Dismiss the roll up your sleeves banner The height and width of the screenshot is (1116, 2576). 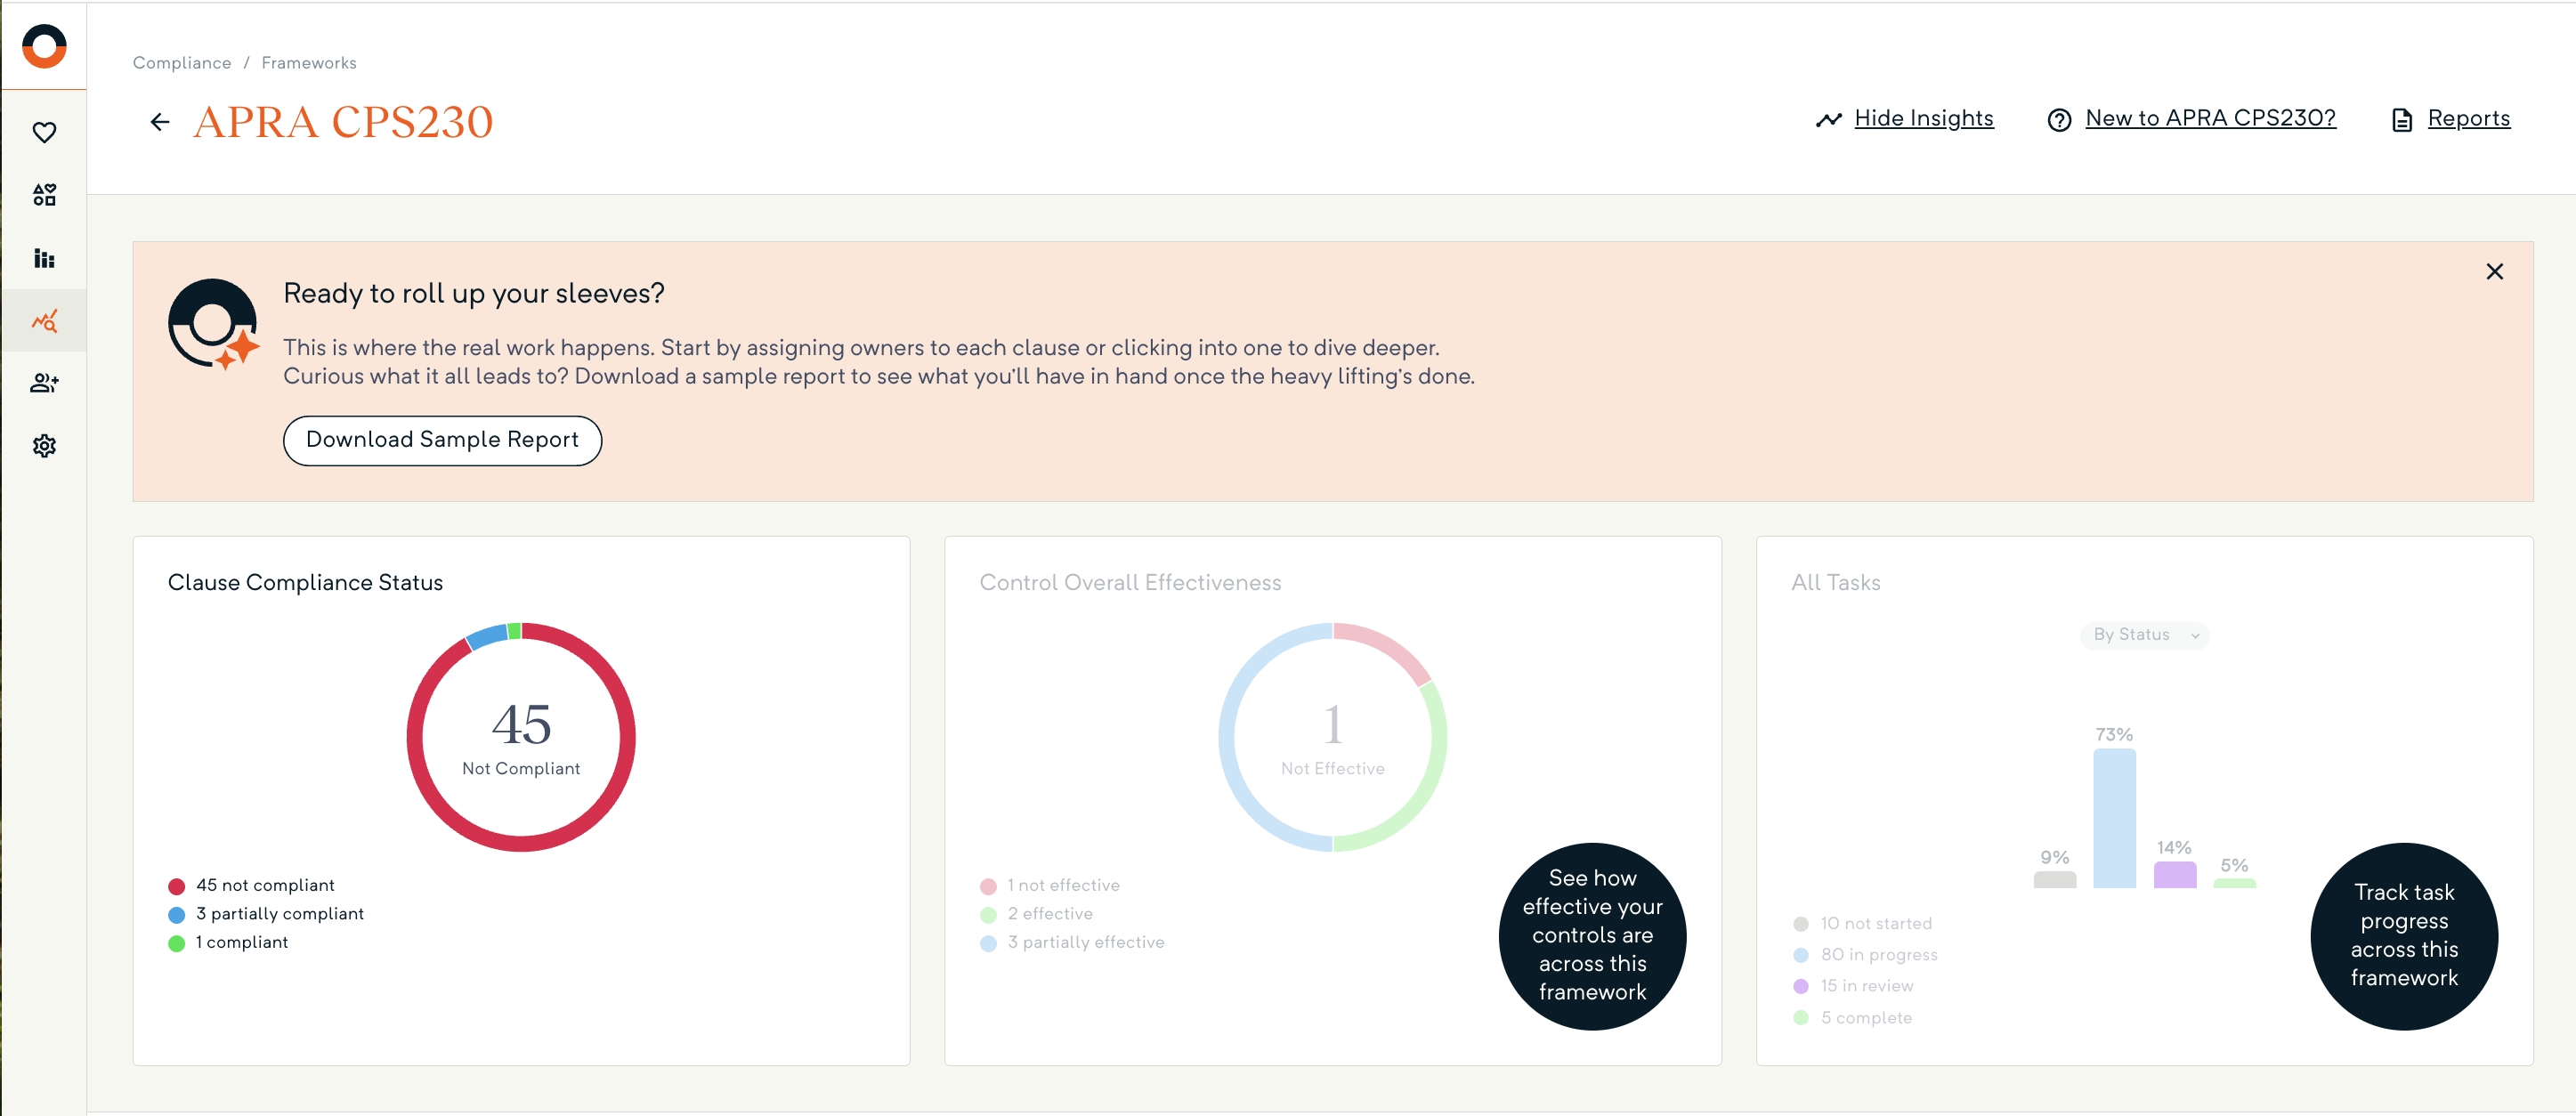tap(2494, 272)
